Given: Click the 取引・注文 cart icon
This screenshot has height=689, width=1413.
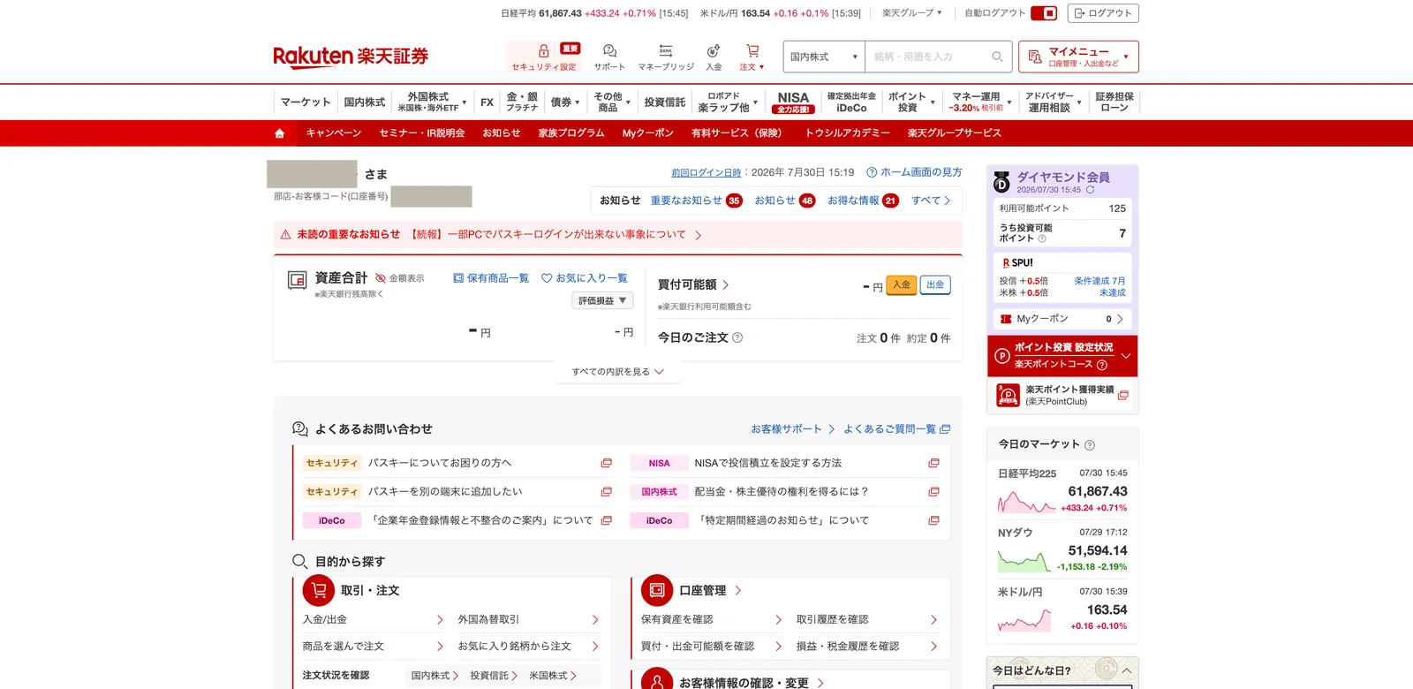Looking at the screenshot, I should click(318, 590).
